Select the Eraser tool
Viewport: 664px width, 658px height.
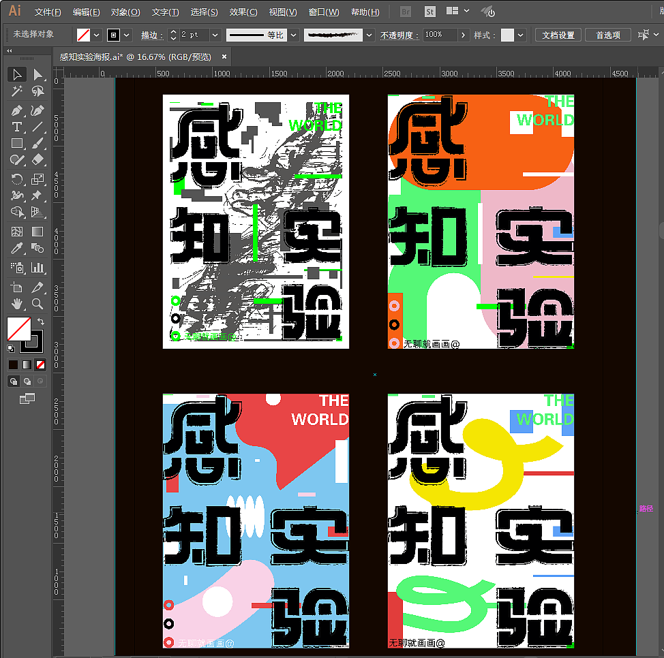point(37,159)
